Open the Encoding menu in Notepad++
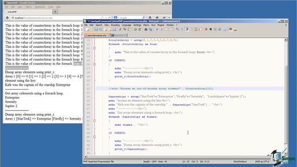Image resolution: width=297 pixels, height=167 pixels. pyautogui.click(x=115, y=25)
